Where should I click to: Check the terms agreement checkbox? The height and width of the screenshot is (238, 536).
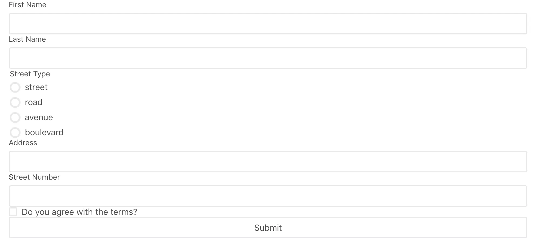click(13, 212)
